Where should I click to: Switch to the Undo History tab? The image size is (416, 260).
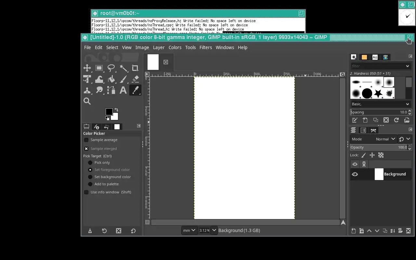[107, 127]
